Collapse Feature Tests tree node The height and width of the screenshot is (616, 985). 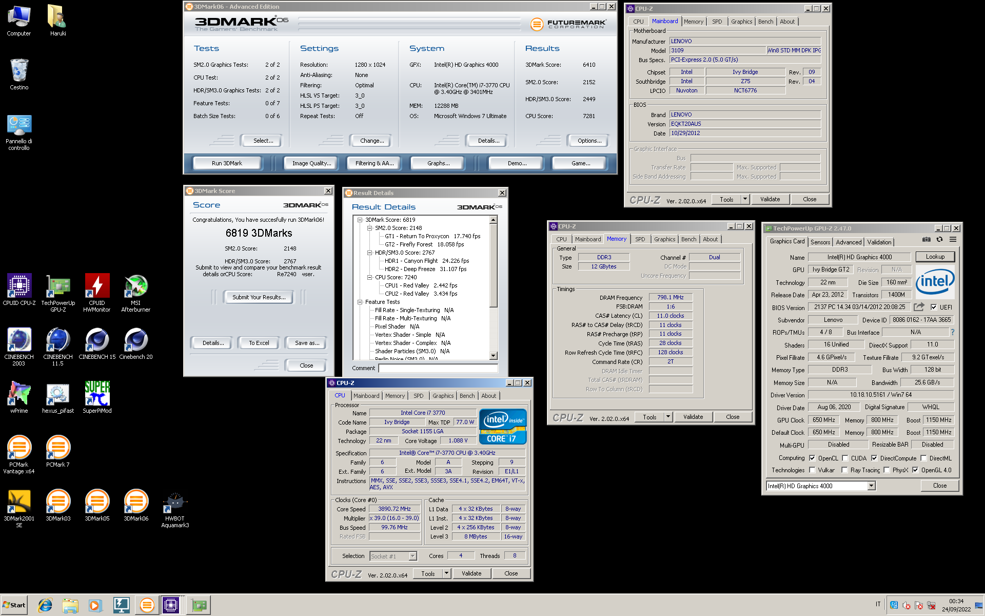[x=360, y=302]
